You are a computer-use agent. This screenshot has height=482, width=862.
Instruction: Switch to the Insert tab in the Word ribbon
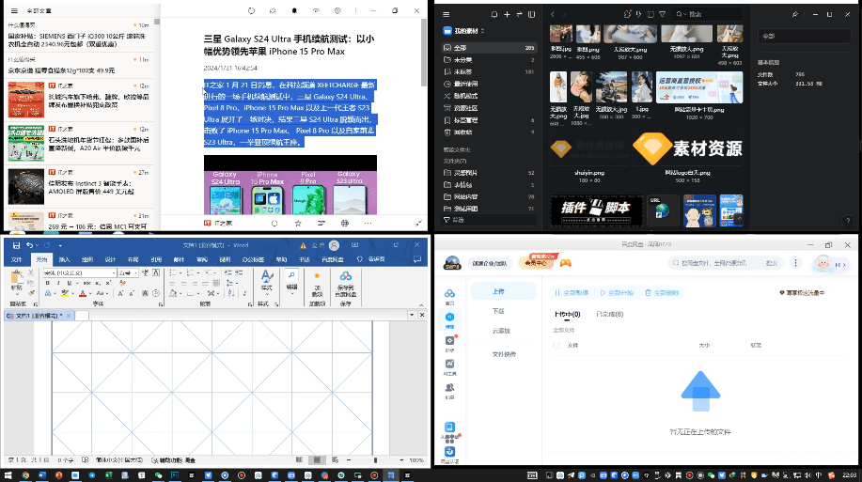(64, 259)
